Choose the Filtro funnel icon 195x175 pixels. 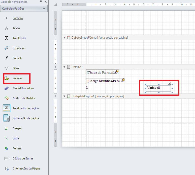click(7, 68)
